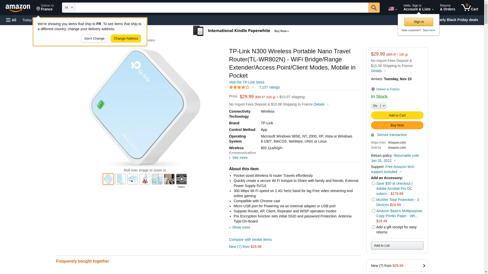Open Returns & Orders

click(x=447, y=8)
